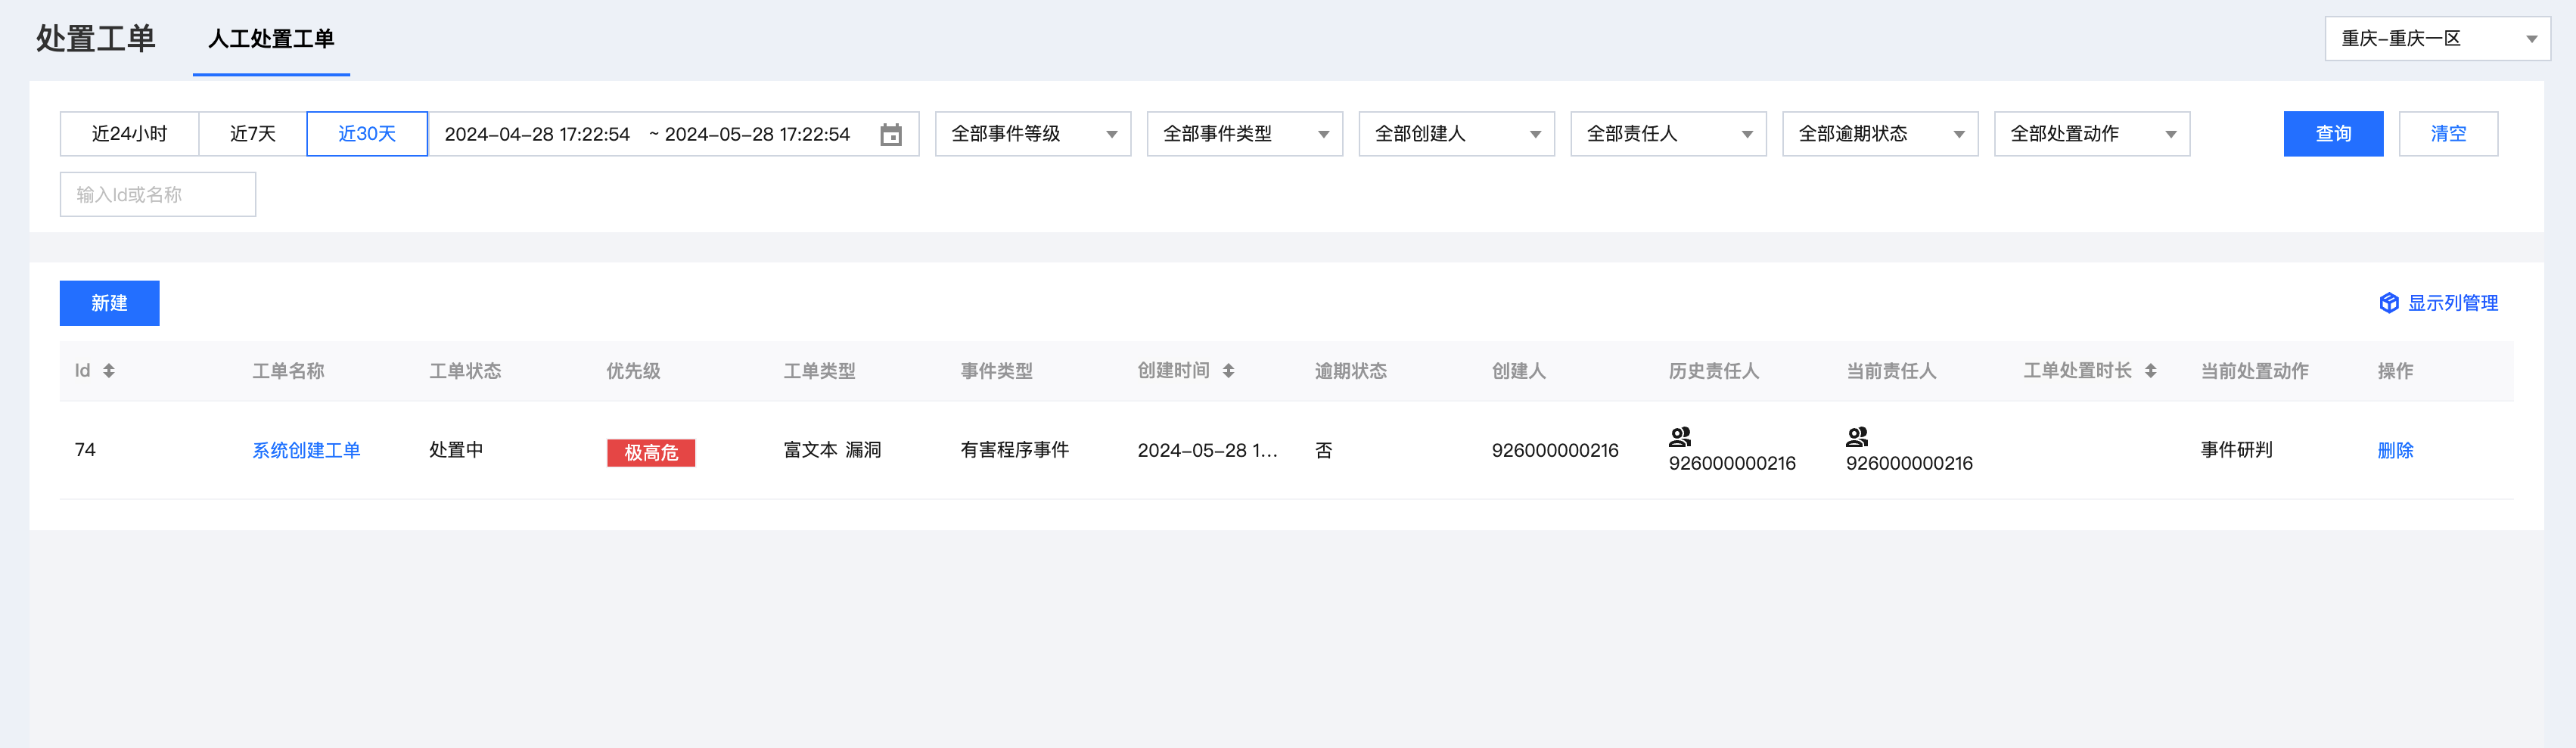Click the 当前处置动作 column header
Image resolution: width=2576 pixels, height=748 pixels.
point(2255,371)
